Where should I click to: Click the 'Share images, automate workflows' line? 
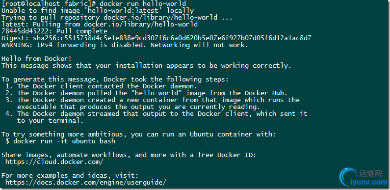pyautogui.click(x=129, y=155)
